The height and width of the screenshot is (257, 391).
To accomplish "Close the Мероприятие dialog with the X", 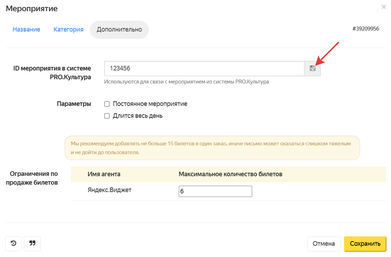I will pyautogui.click(x=384, y=7).
